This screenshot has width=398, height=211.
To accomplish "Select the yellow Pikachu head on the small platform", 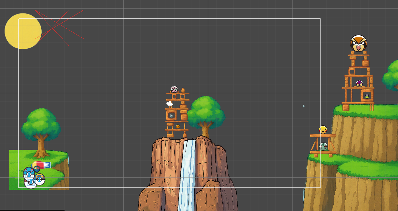I will pyautogui.click(x=323, y=130).
